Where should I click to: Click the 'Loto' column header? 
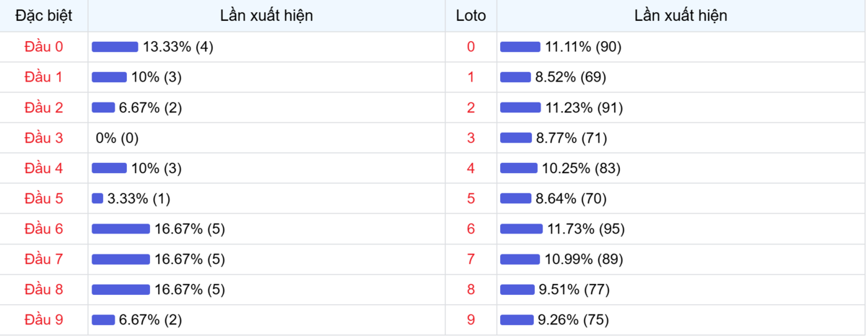click(x=471, y=15)
